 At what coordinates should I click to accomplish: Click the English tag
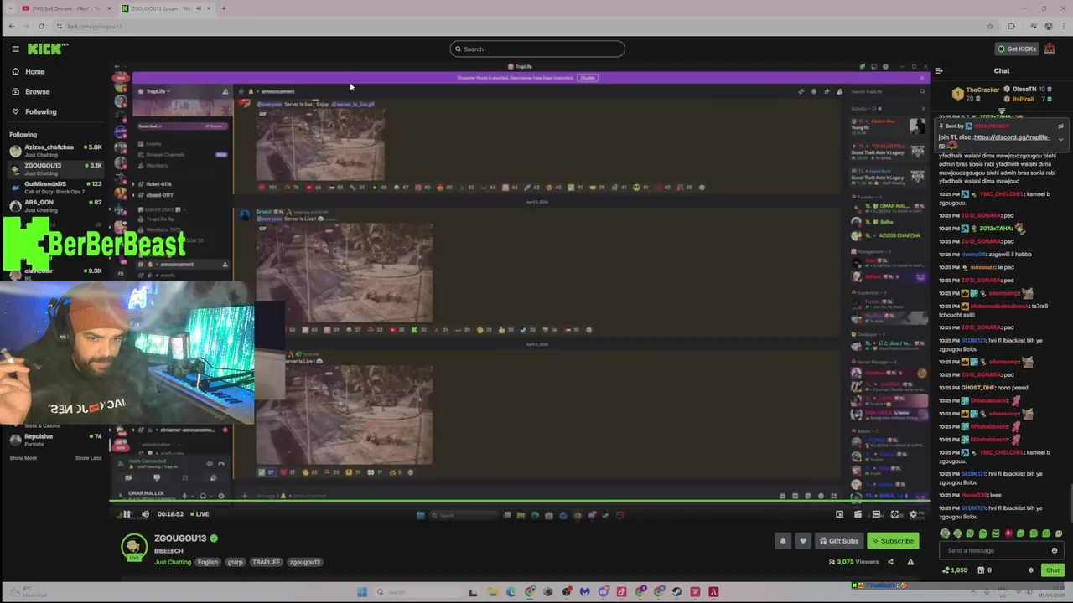pyautogui.click(x=208, y=562)
